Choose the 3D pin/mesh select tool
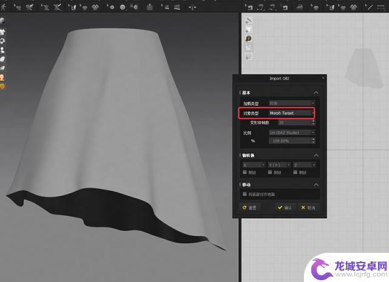The height and width of the screenshot is (282, 389). (30, 7)
